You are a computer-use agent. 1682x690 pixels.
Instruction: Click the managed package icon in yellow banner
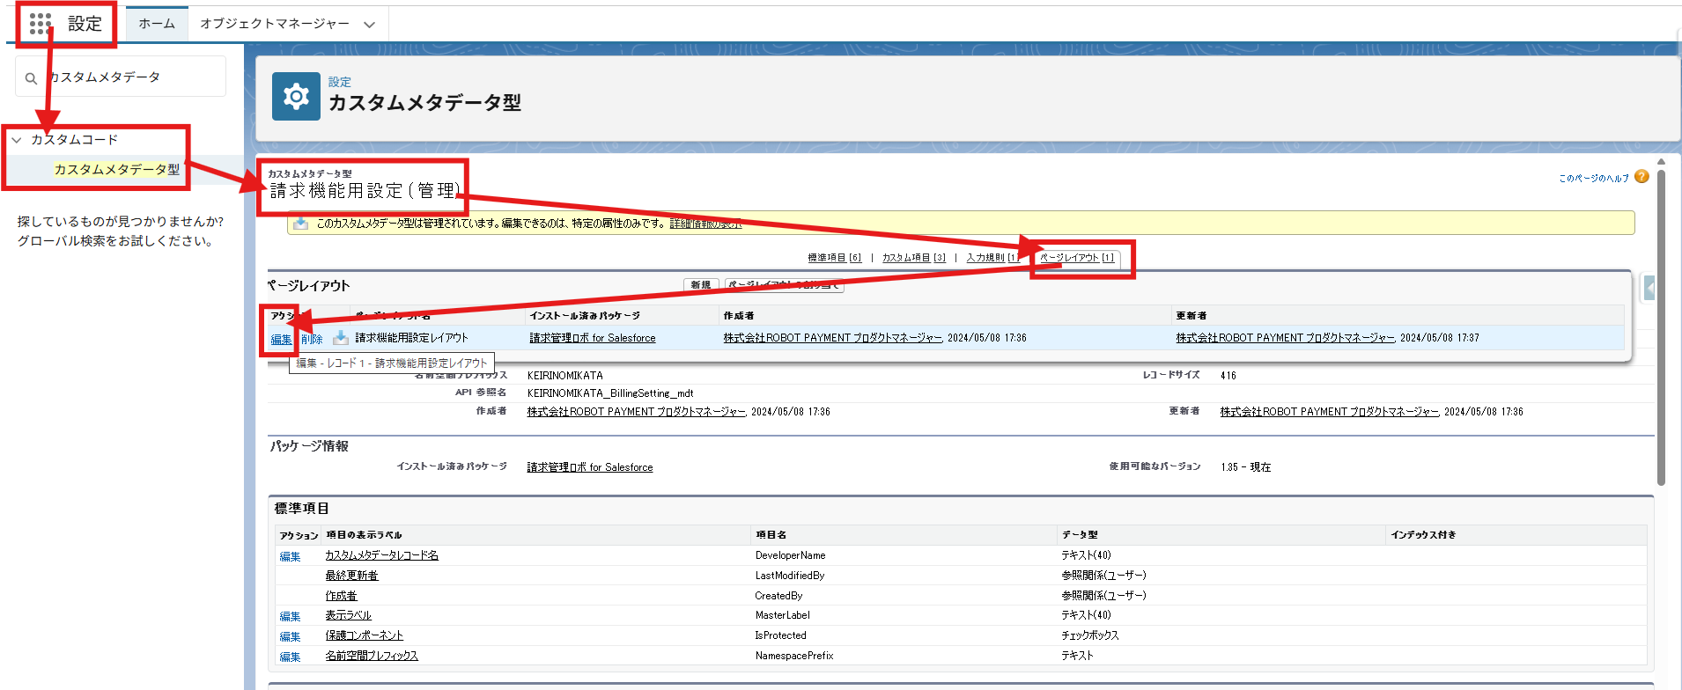(301, 224)
